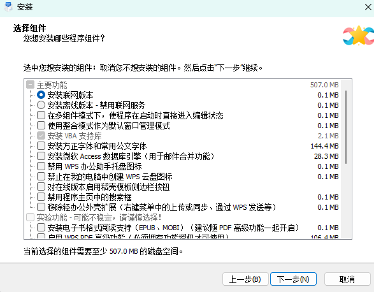
Task: Click 下一步(N) to continue
Action: (x=293, y=279)
